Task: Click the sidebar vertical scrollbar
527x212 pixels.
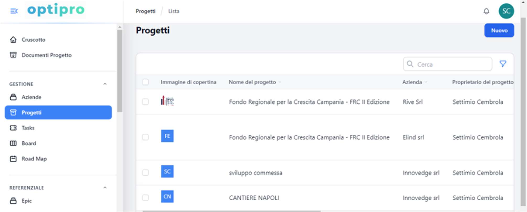Action: tap(120, 71)
